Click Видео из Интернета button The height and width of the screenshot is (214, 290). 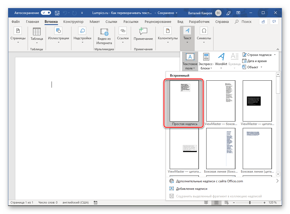[104, 37]
